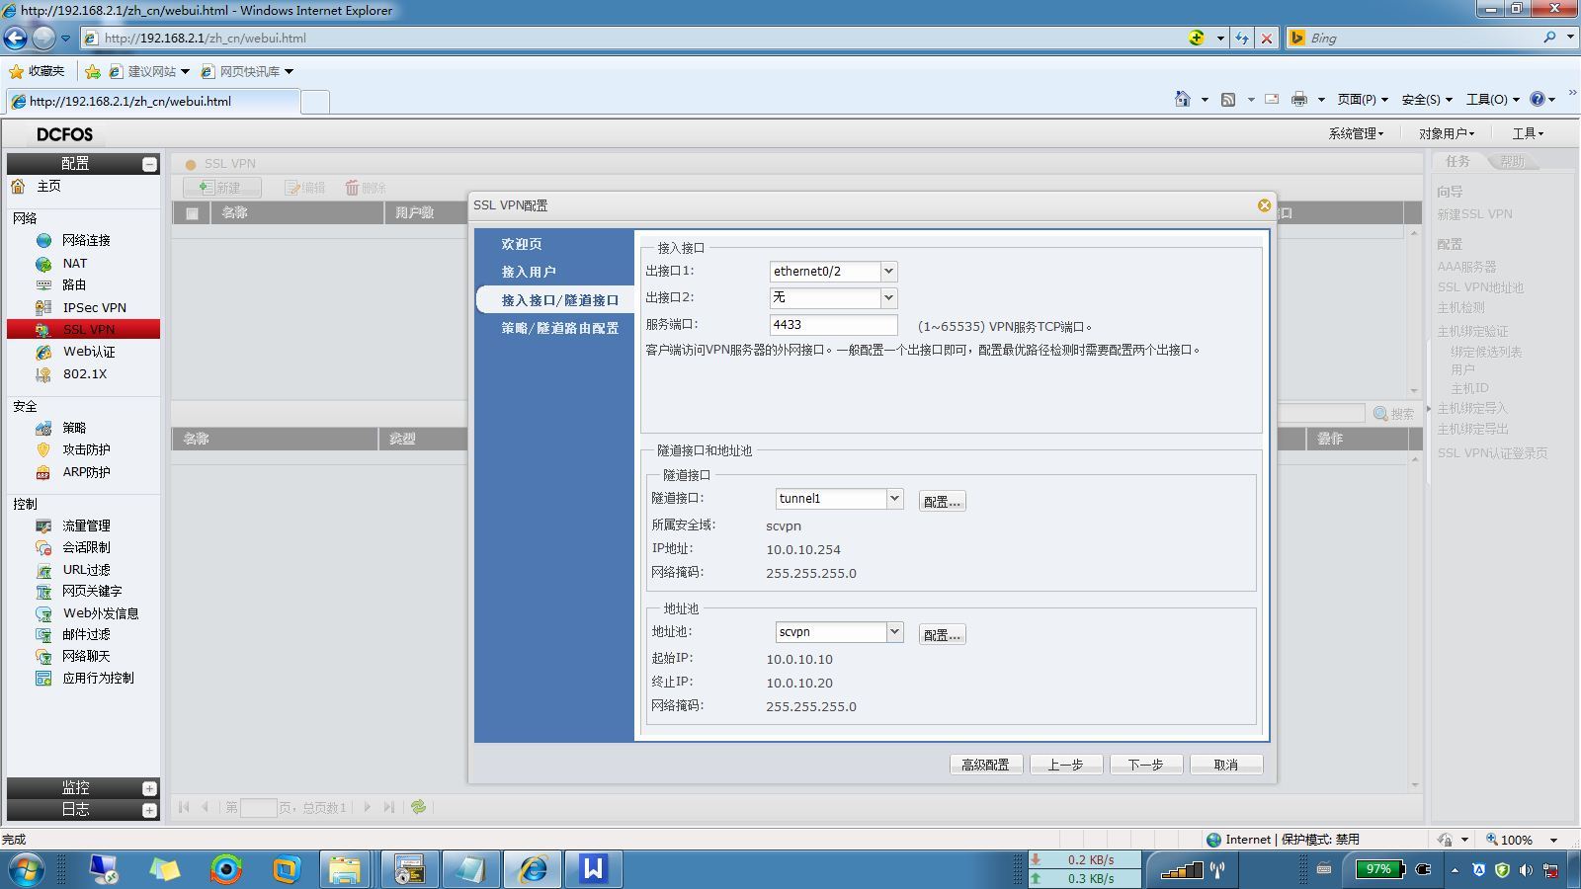Open the 会话限制 icon
Image resolution: width=1581 pixels, height=889 pixels.
[x=43, y=547]
